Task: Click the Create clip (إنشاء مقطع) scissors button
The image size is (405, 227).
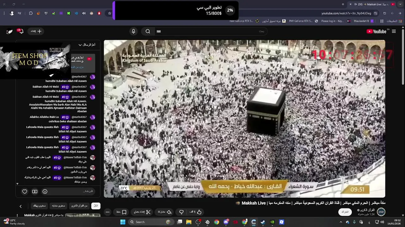Action: (142, 212)
